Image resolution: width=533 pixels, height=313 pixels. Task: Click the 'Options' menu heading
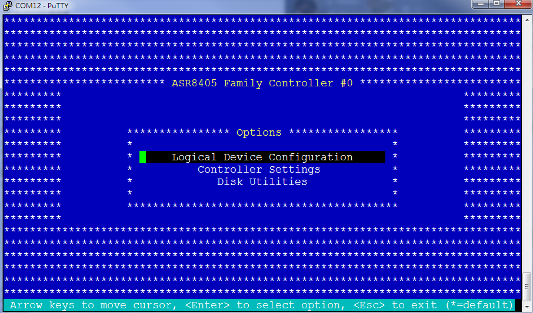(x=259, y=132)
